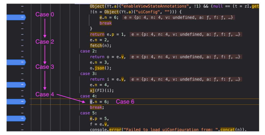Click the "break;" statement under case 4
The height and width of the screenshot is (135, 265).
(97, 107)
